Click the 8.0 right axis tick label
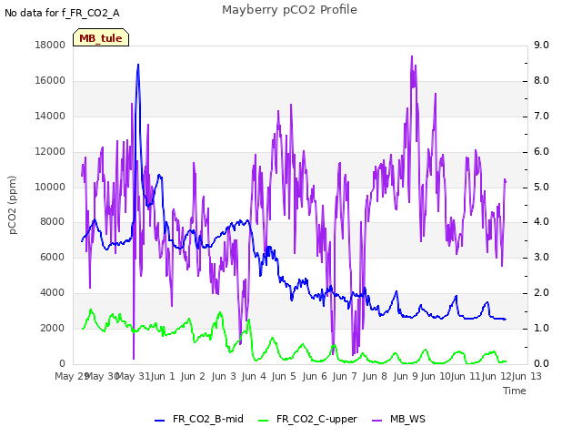 (541, 80)
